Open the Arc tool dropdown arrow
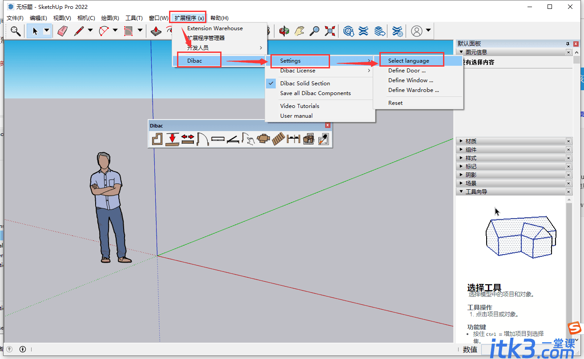This screenshot has height=359, width=584. (x=115, y=31)
